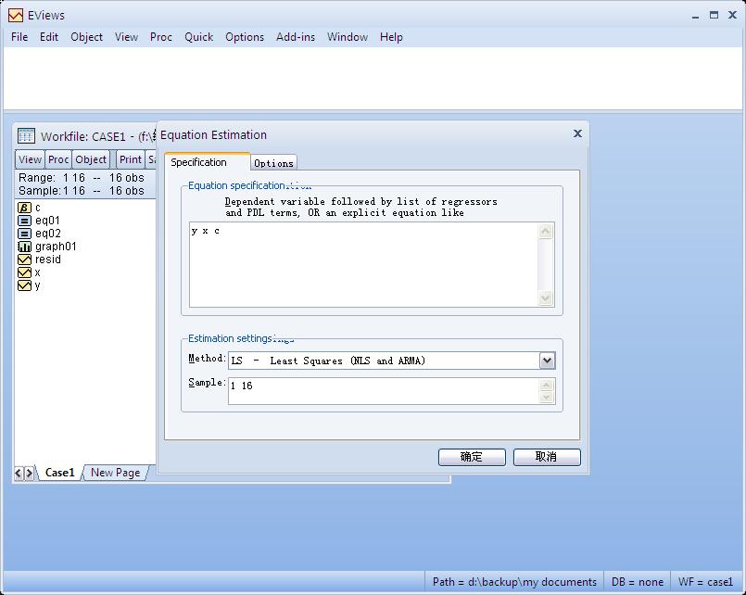
Task: Click the graph01 object name
Action: 56,247
